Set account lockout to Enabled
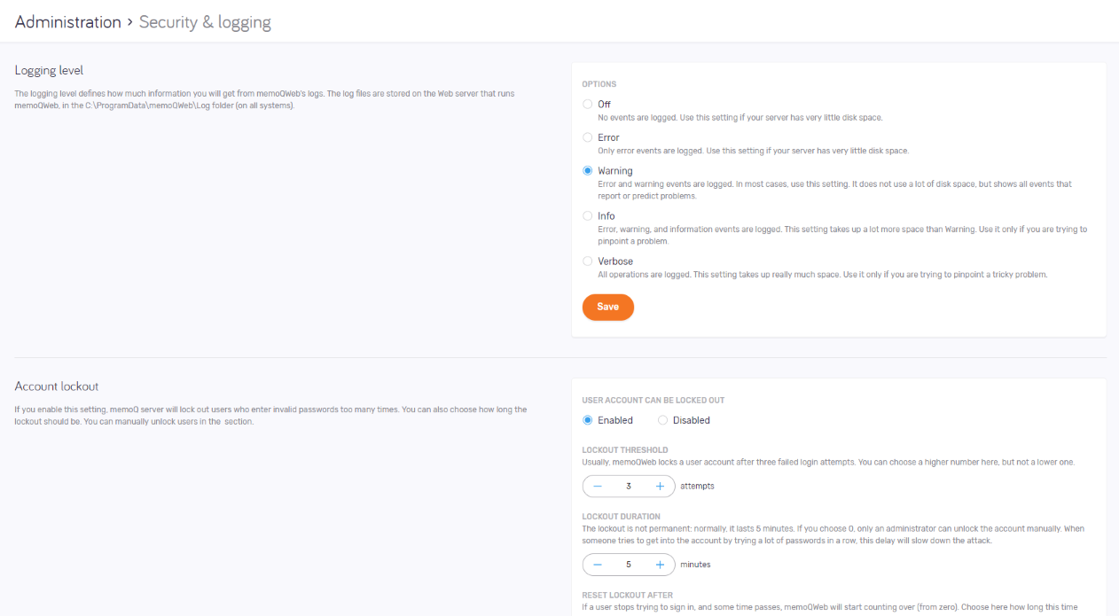Image resolution: width=1119 pixels, height=616 pixels. [587, 420]
